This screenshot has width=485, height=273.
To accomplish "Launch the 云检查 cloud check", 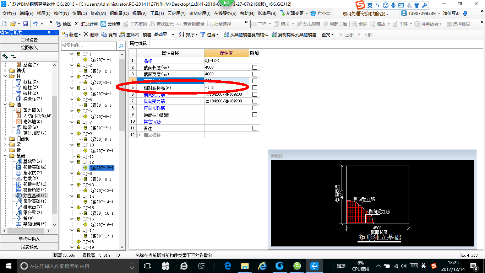I will [x=110, y=24].
